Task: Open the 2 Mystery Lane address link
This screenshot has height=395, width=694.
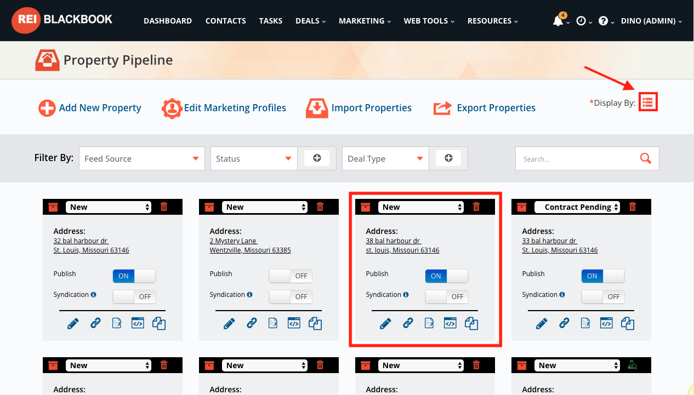Action: (250, 245)
